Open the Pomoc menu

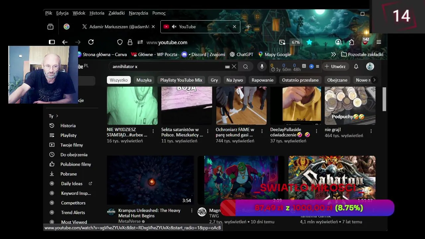pyautogui.click(x=159, y=13)
